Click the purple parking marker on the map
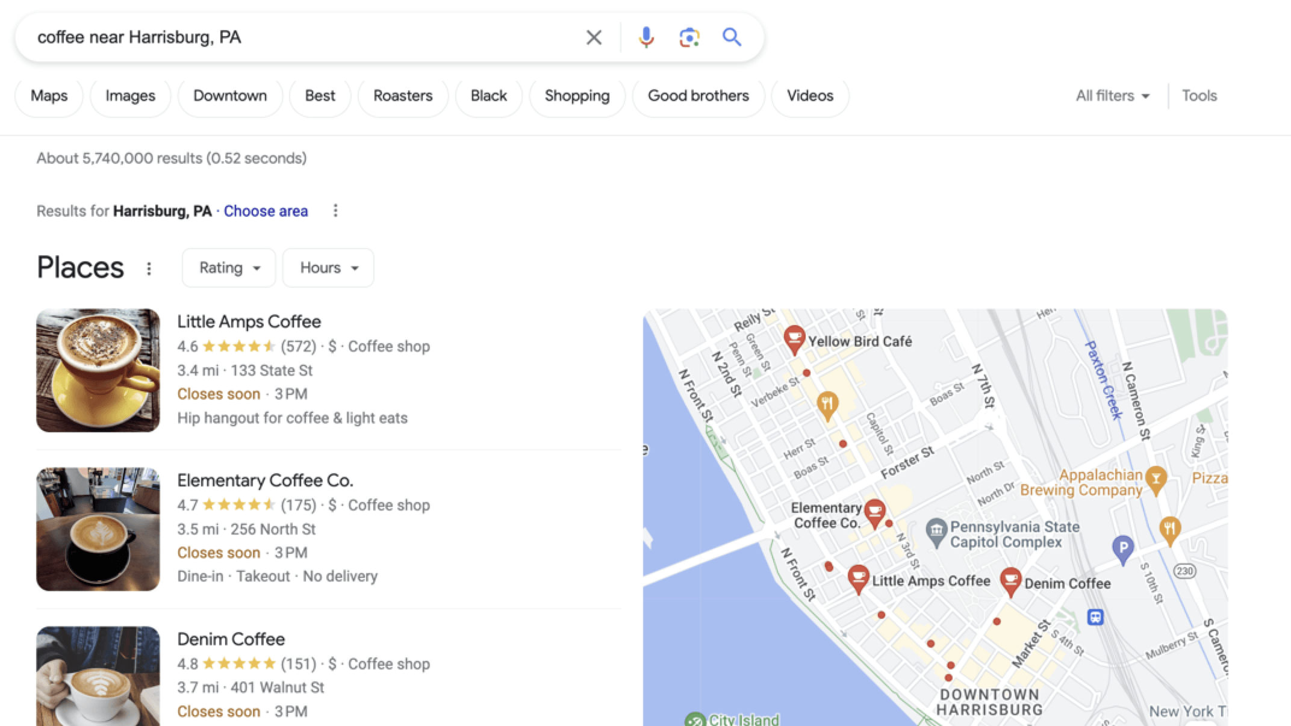The image size is (1291, 726). coord(1122,550)
